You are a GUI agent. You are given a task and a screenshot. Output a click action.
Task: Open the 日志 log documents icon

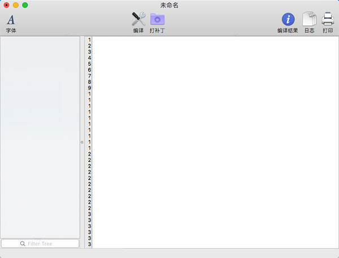click(x=310, y=19)
